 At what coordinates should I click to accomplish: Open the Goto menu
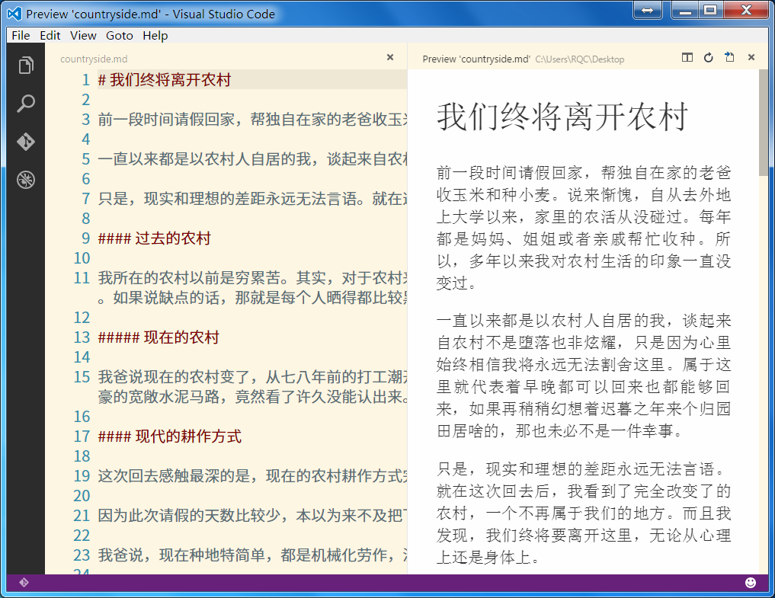(119, 35)
